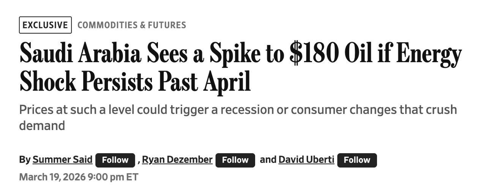Click the March 19, 2026 publication date

coord(52,177)
